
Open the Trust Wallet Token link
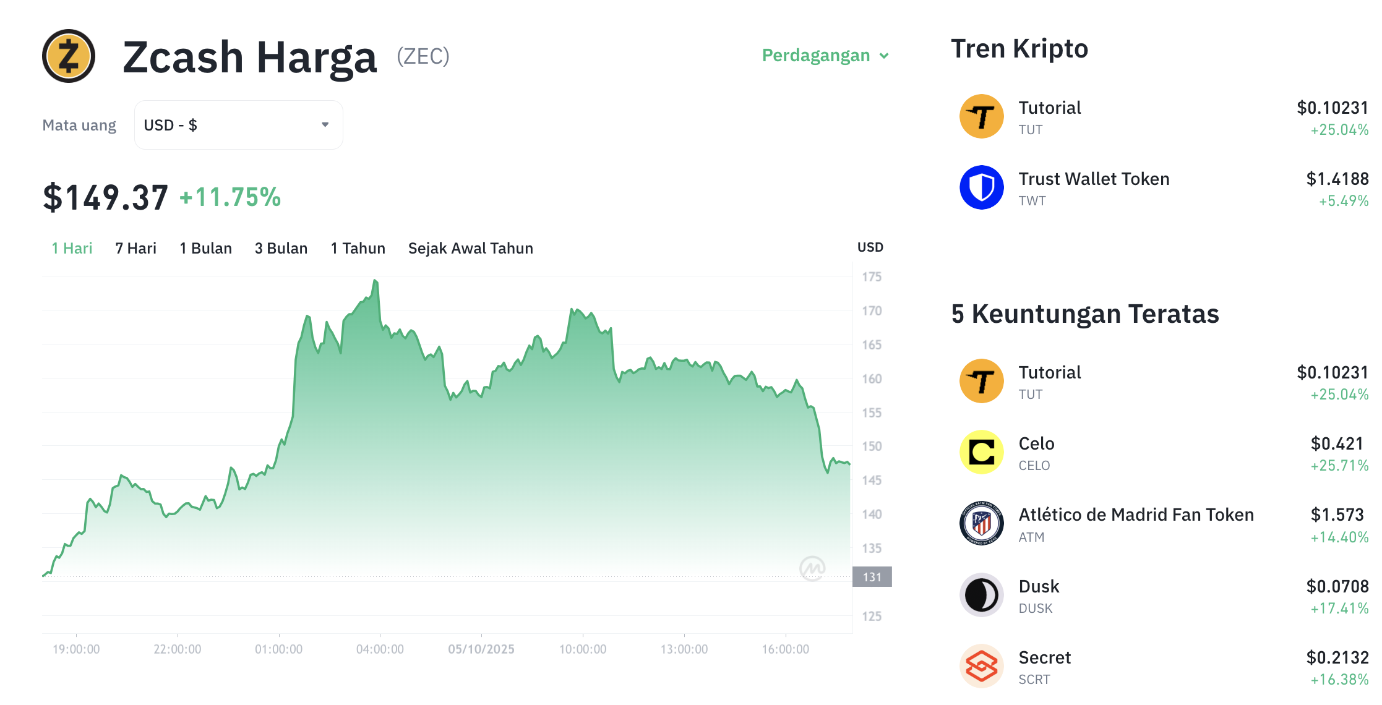tap(1094, 179)
